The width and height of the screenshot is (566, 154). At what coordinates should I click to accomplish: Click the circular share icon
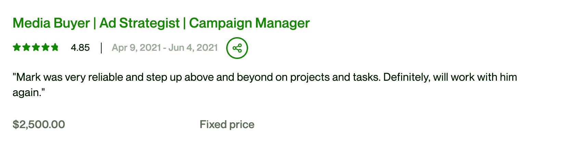[237, 48]
